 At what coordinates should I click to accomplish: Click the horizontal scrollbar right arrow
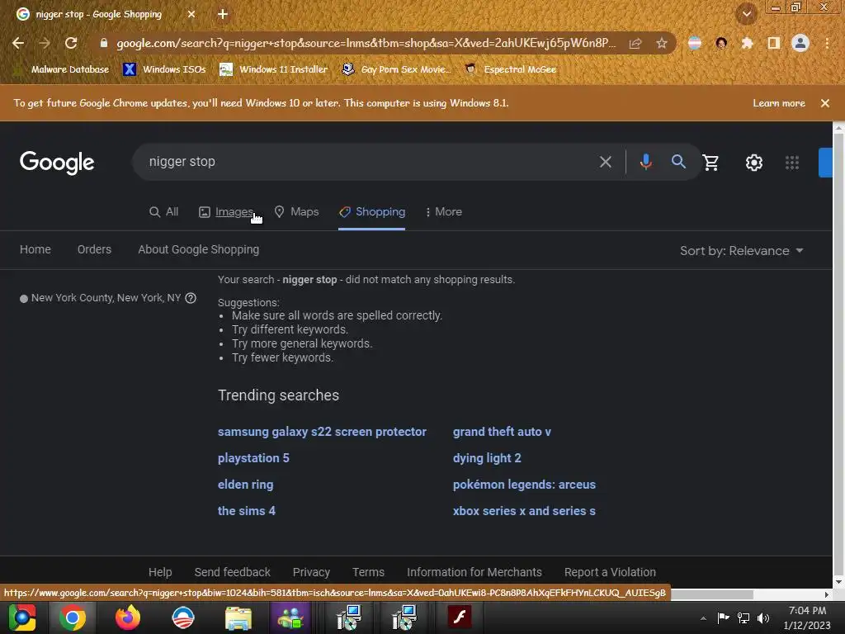point(827,594)
